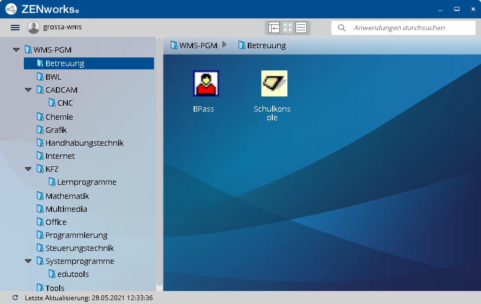481x304 pixels.
Task: Select the edutools subfolder
Action: tap(69, 274)
